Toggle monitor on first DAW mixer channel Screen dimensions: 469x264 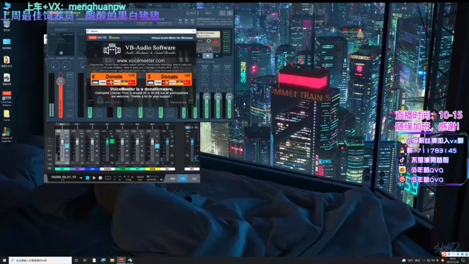tap(67, 146)
